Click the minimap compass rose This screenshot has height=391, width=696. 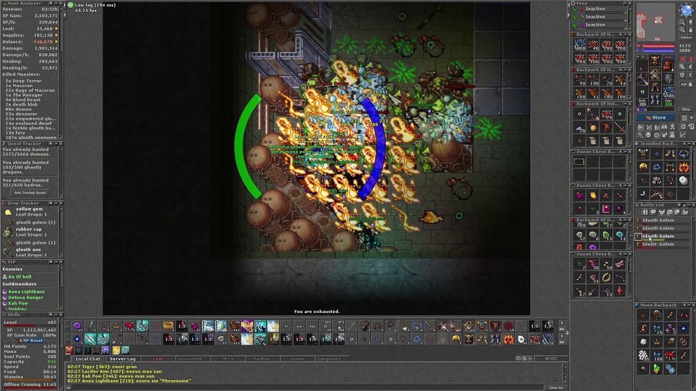click(x=686, y=11)
